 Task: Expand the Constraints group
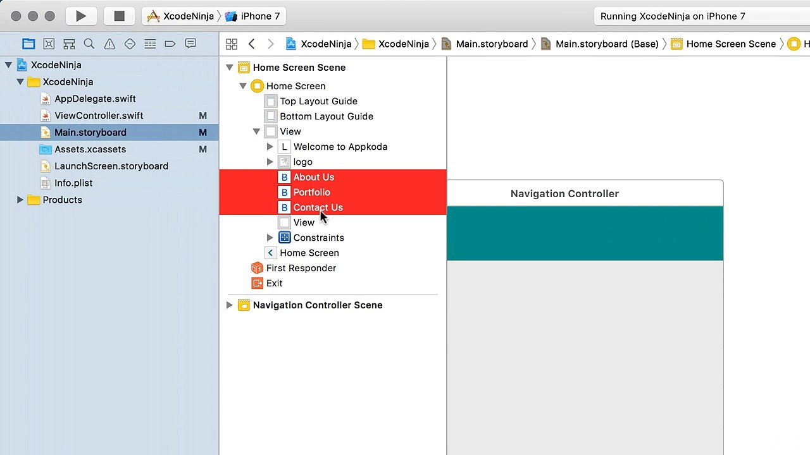point(270,238)
